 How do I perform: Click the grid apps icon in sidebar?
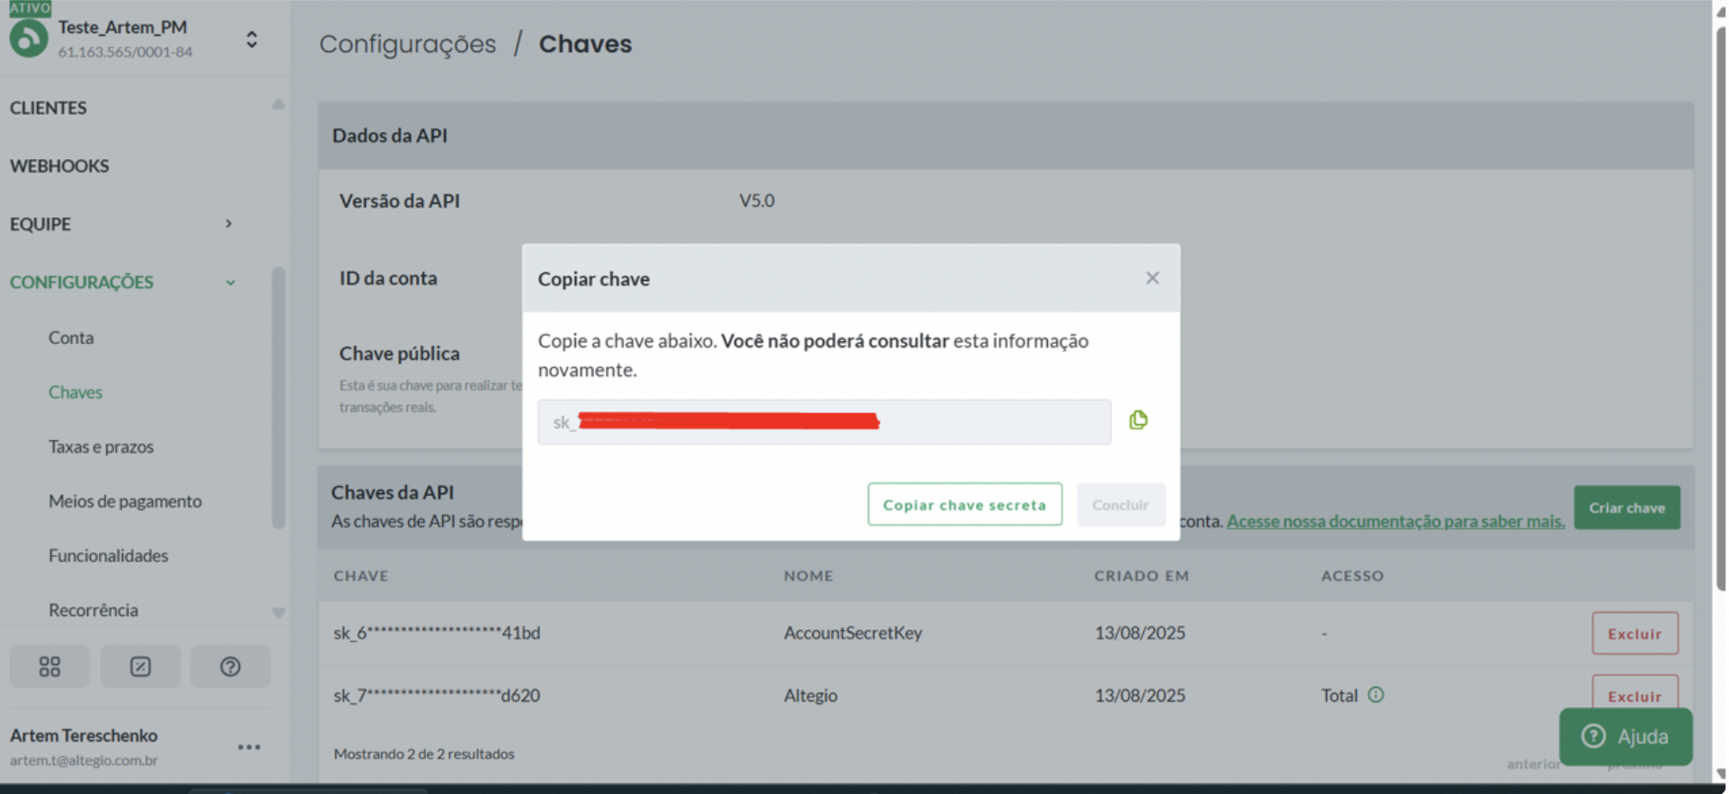coord(49,666)
